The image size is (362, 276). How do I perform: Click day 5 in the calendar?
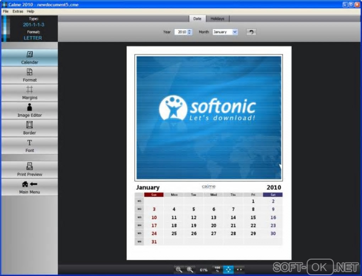click(x=194, y=209)
